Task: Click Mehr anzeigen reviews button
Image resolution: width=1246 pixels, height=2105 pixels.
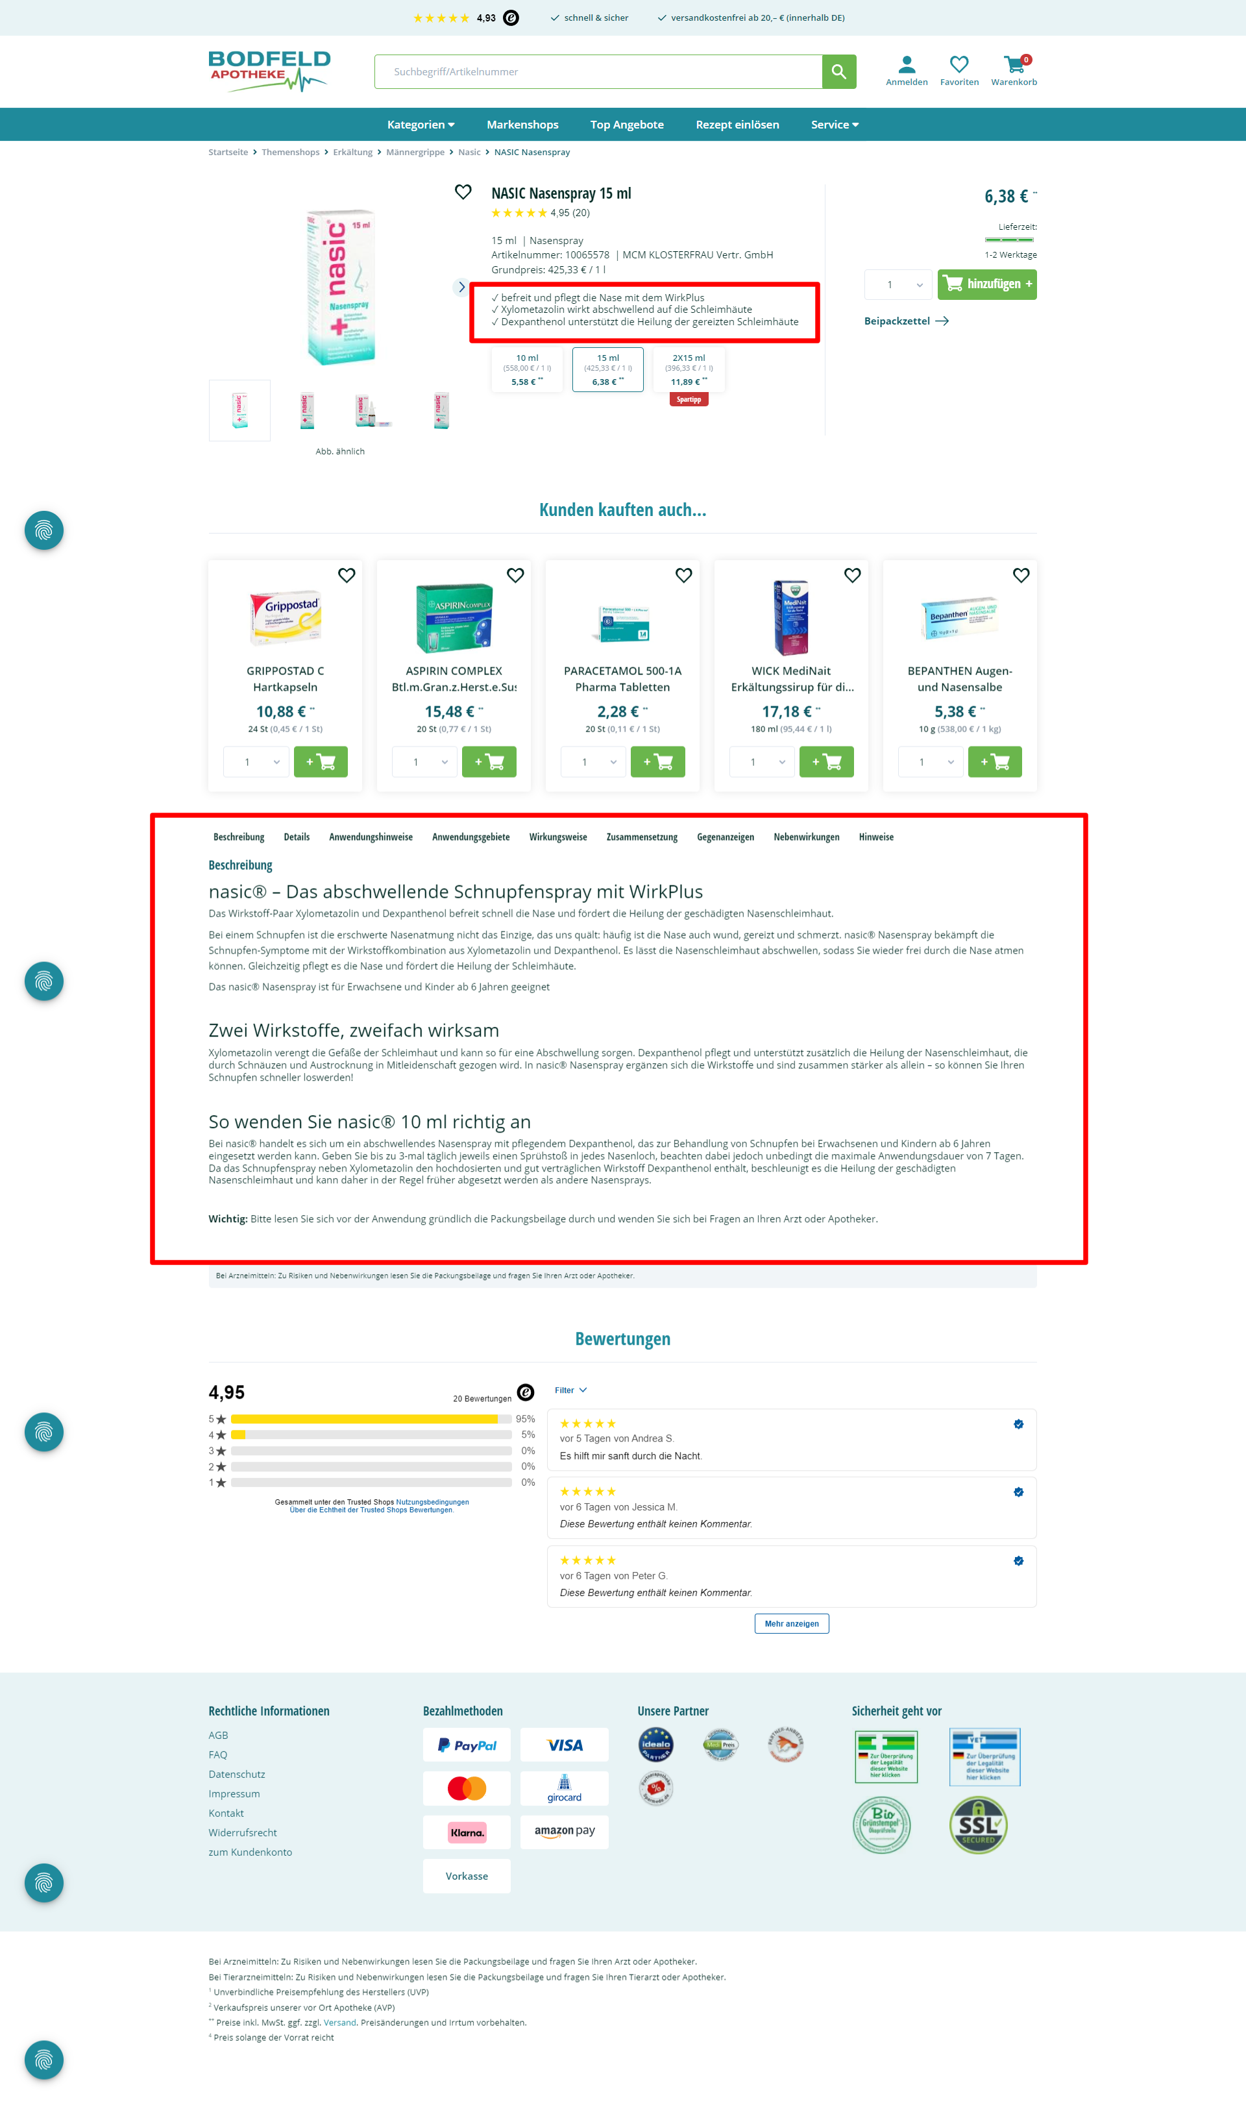Action: [x=791, y=1623]
